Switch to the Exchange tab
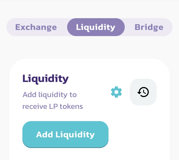Viewport: 179px width, 160px height. [x=36, y=27]
